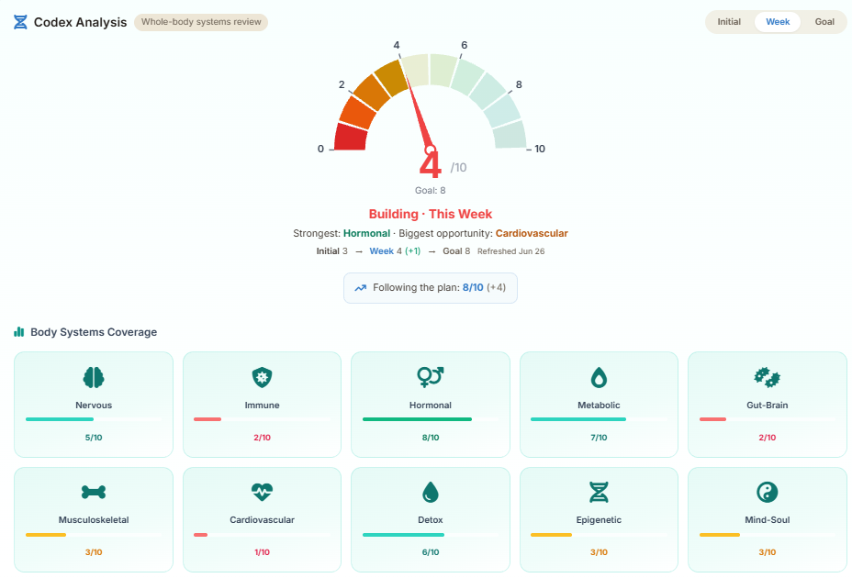Click the Metabolic 7/10 score
The width and height of the screenshot is (852, 578).
click(599, 438)
